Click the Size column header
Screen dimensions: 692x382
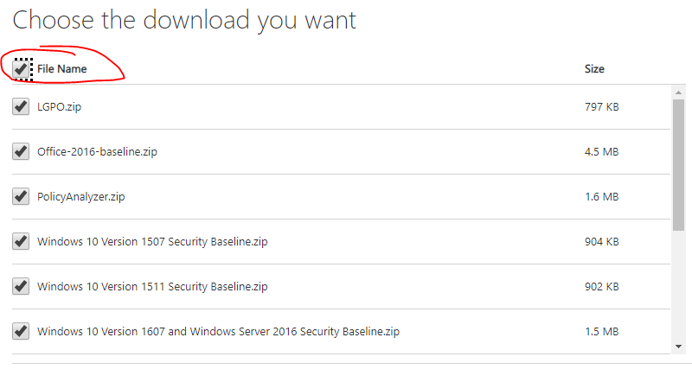(x=594, y=69)
